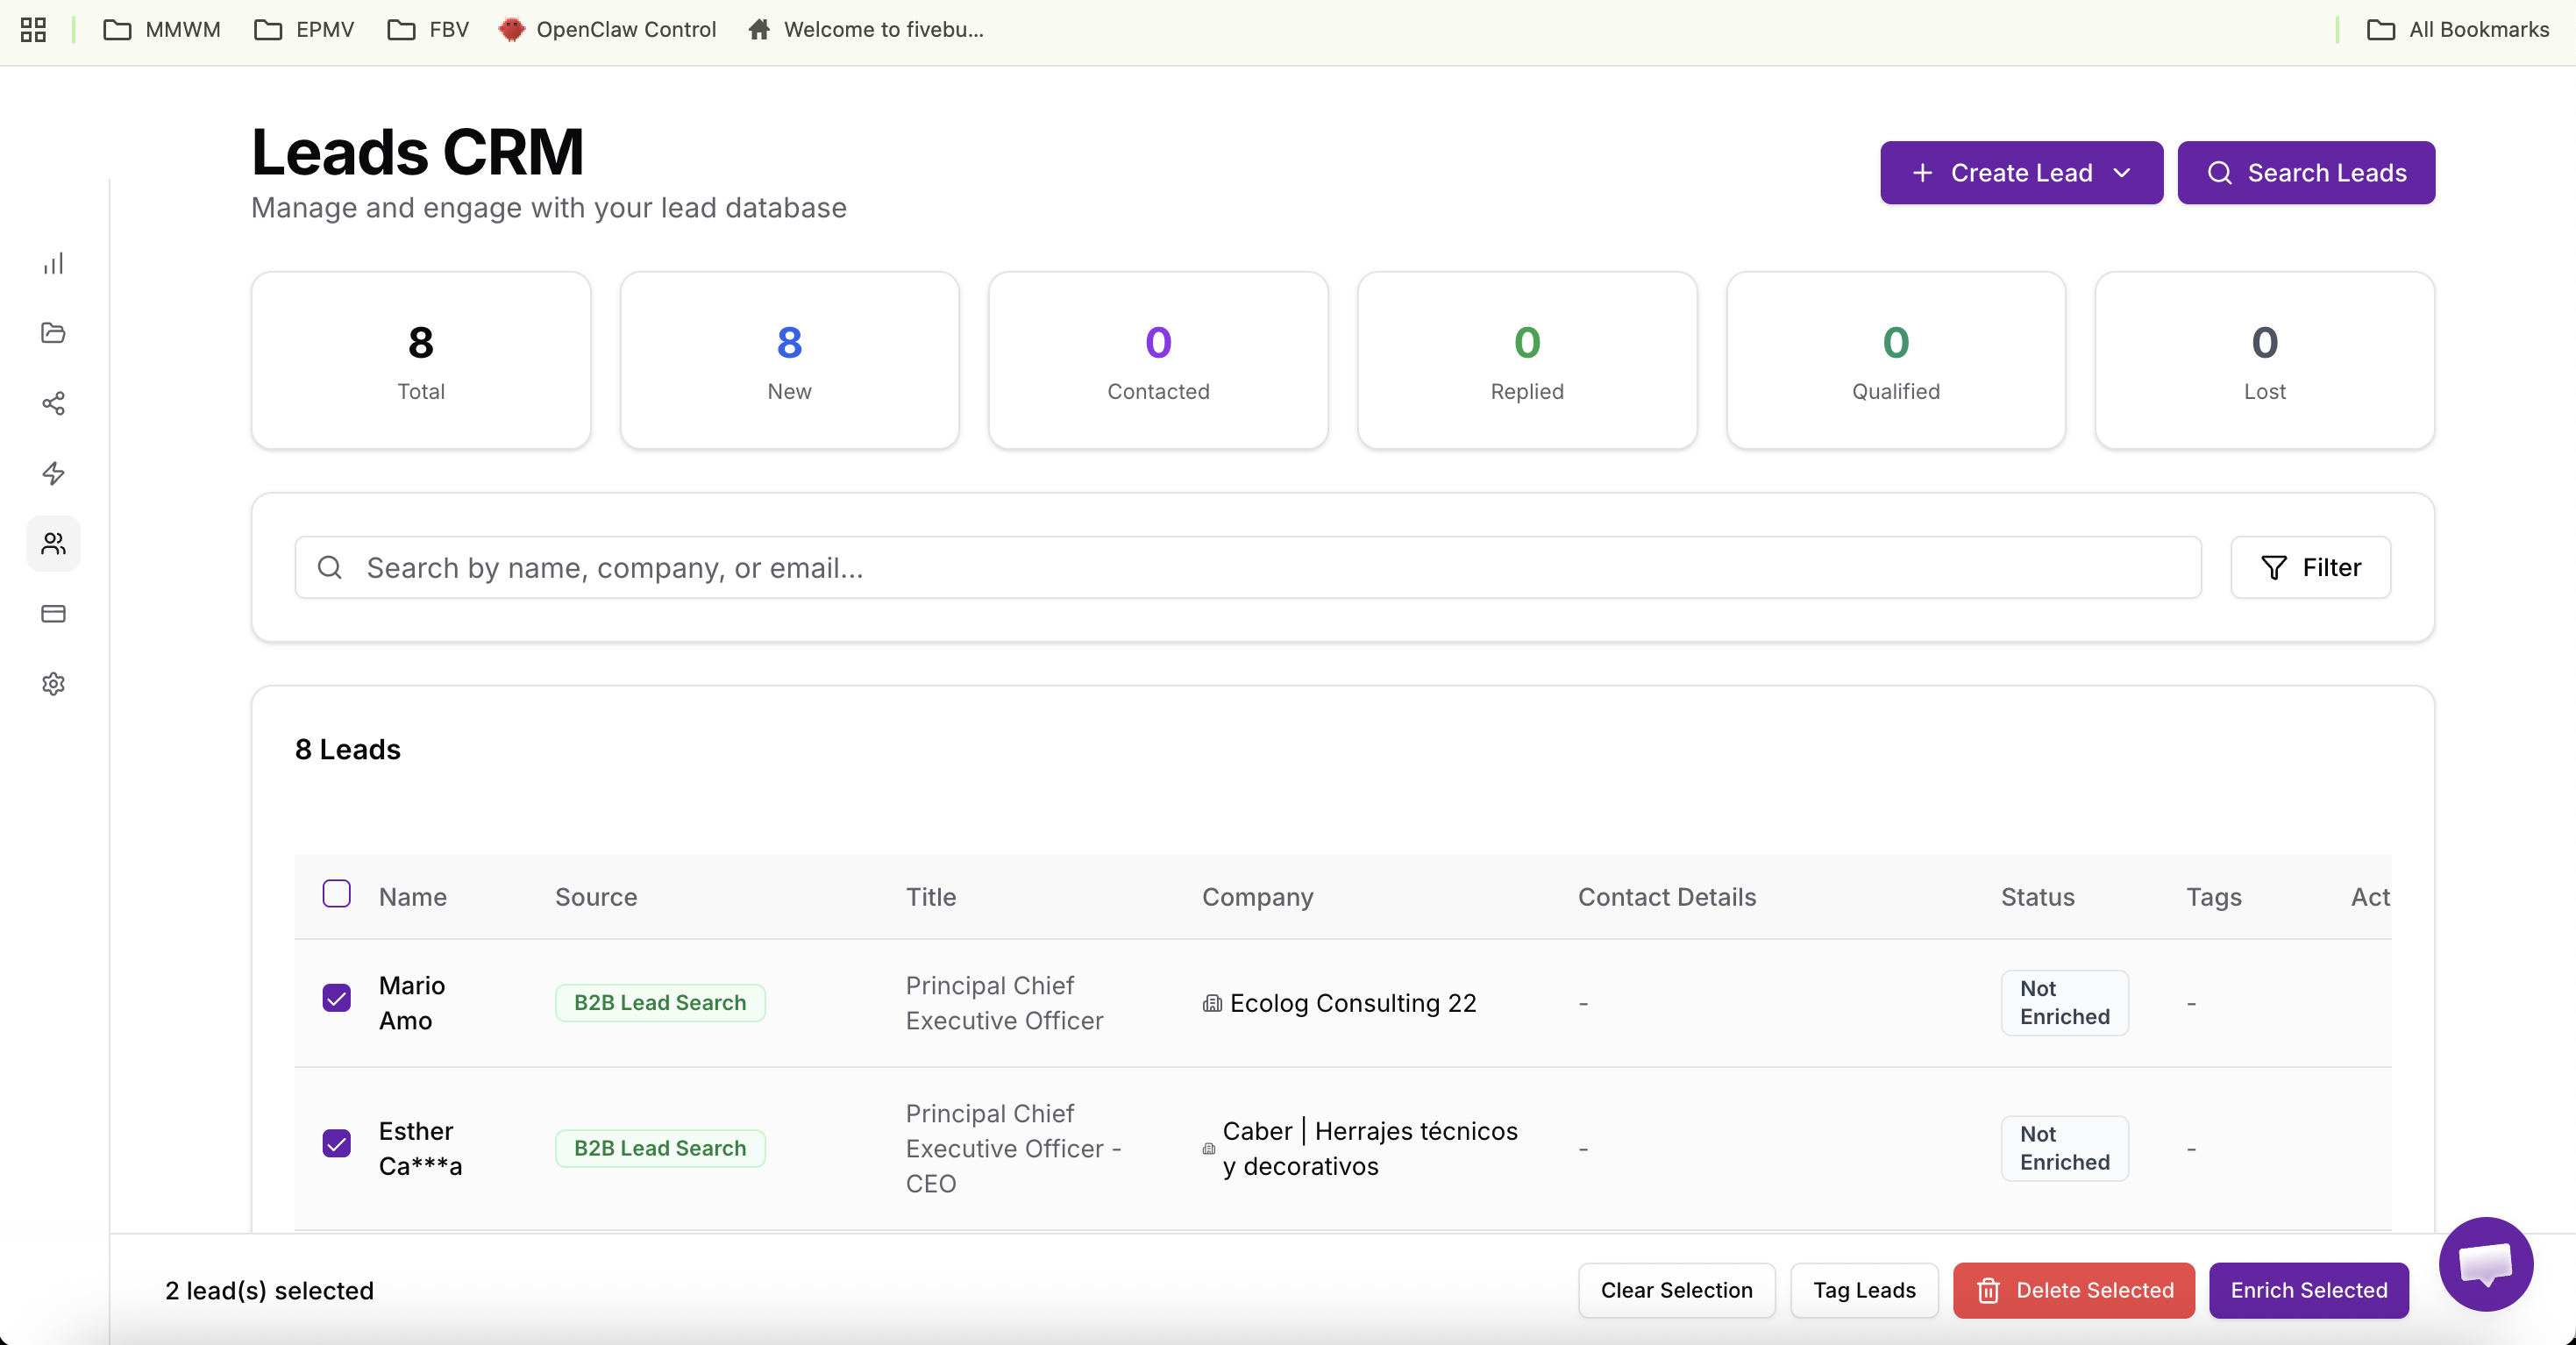Click the Enrich Selected button
The width and height of the screenshot is (2576, 1345).
click(x=2307, y=1290)
